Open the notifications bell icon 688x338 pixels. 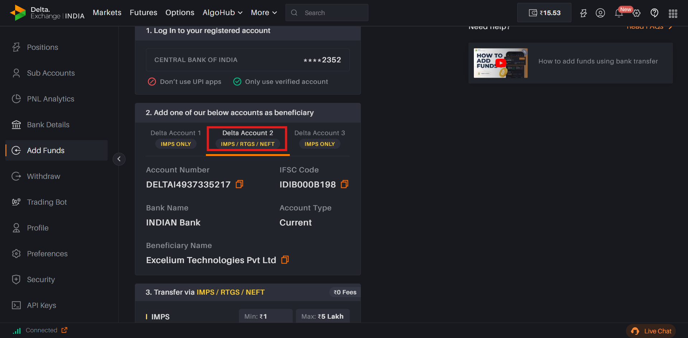pyautogui.click(x=619, y=13)
